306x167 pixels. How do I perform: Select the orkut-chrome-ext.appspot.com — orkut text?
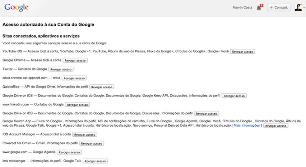point(31,78)
